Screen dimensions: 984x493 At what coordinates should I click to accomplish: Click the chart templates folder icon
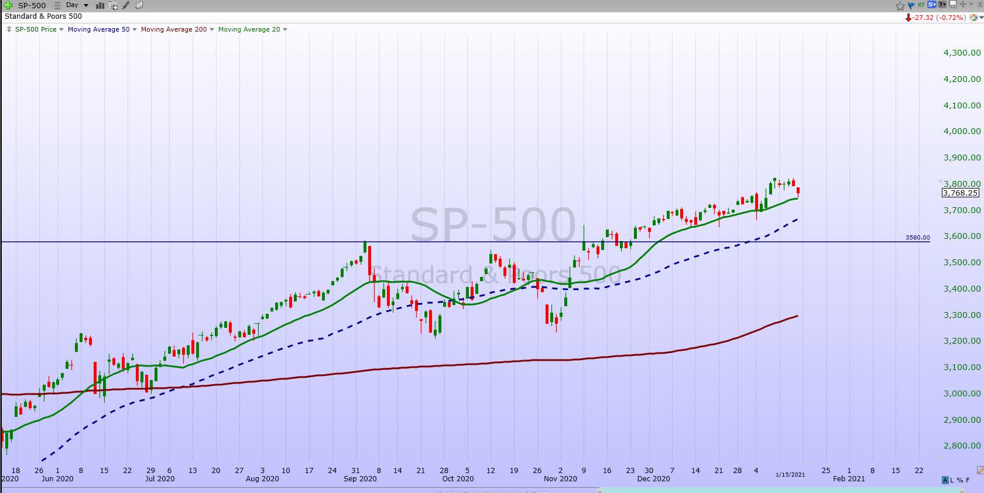[x=139, y=5]
